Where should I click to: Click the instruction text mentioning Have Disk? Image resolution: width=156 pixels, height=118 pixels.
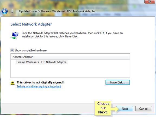[x=72, y=35]
